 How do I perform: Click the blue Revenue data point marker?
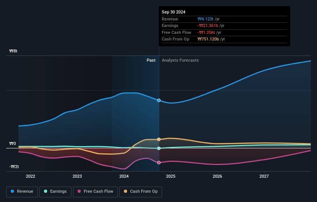pyautogui.click(x=159, y=100)
